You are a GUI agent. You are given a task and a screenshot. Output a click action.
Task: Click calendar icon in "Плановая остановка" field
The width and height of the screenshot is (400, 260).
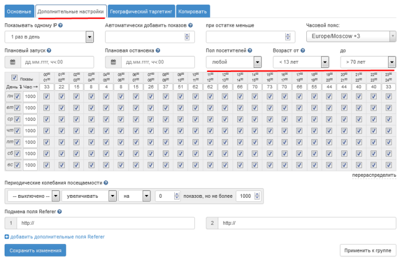pyautogui.click(x=113, y=62)
